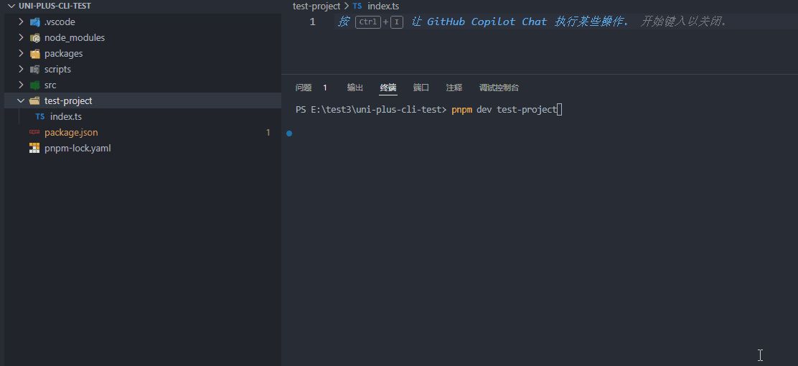
Task: Click the .vscode folder icon
Action: click(34, 22)
